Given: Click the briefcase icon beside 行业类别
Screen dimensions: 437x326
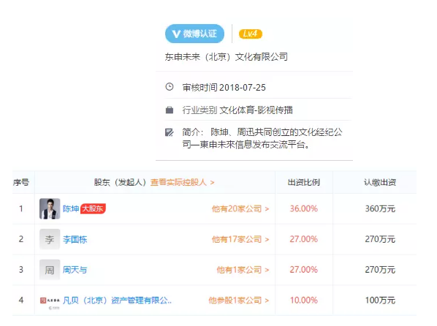Looking at the screenshot, I should [x=170, y=110].
